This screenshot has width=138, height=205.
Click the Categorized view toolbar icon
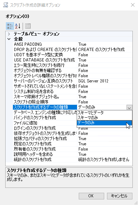tap(10, 26)
